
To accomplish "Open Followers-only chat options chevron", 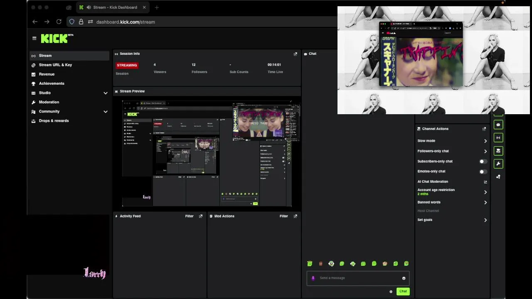I will (x=485, y=151).
